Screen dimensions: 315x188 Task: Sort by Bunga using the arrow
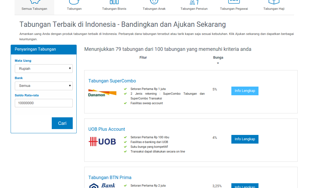[218, 63]
